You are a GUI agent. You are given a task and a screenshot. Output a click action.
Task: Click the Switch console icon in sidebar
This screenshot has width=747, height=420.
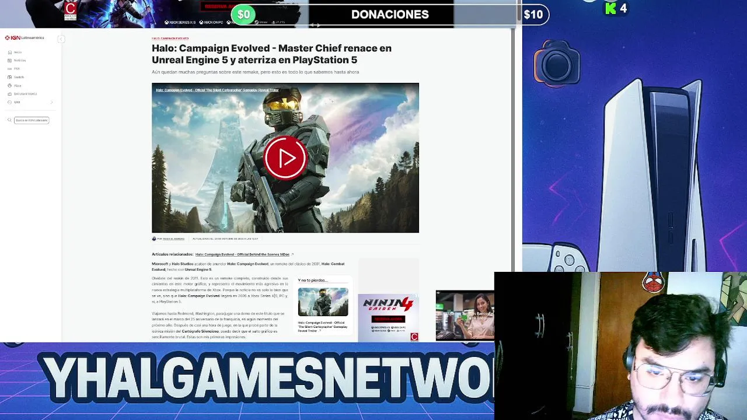9,77
